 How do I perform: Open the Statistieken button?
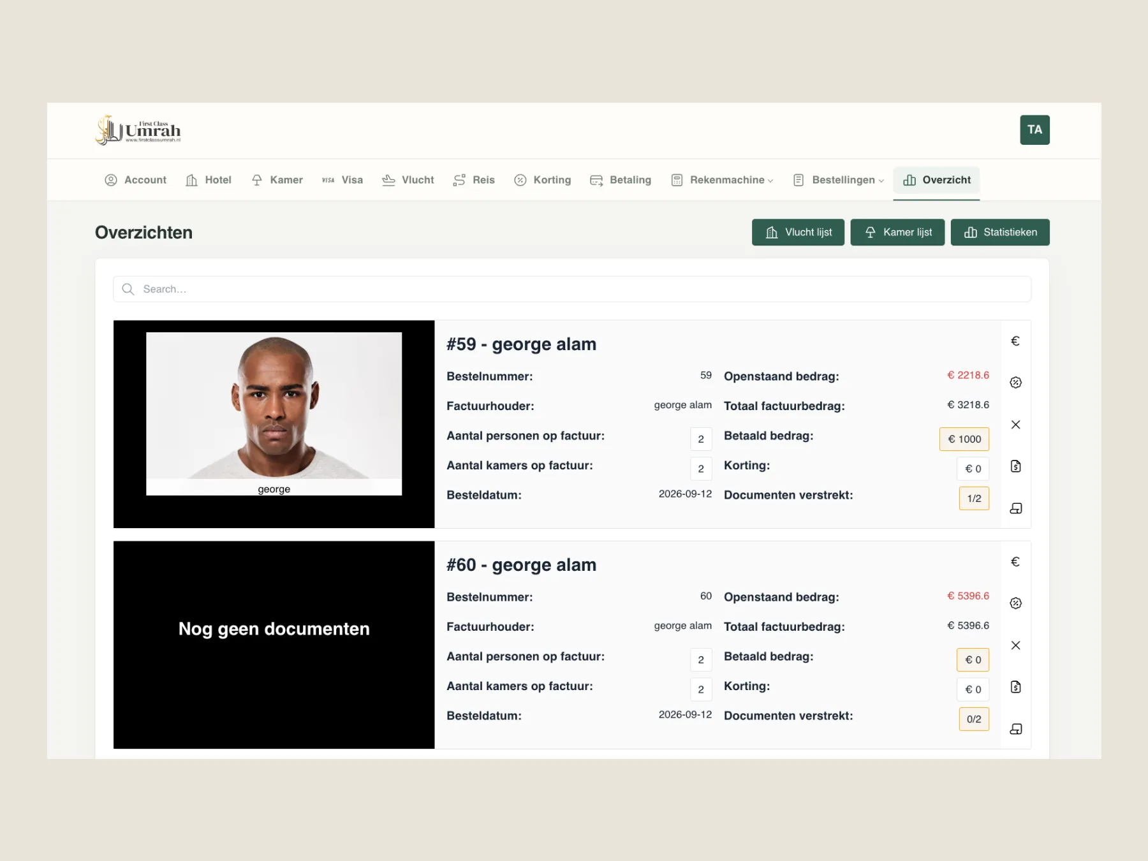[1000, 232]
